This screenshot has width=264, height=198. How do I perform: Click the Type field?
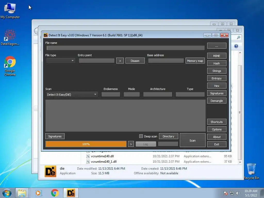(x=190, y=94)
